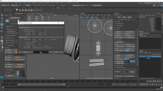The image size is (163, 91).
Task: Adjust the UV Editor dim image slider
Action: (x=108, y=17)
